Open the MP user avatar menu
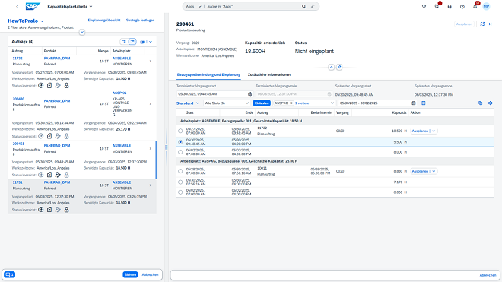The width and height of the screenshot is (502, 282). (x=486, y=6)
